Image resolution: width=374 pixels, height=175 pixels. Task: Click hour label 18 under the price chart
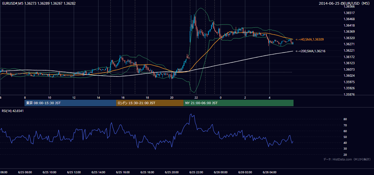click(x=147, y=98)
